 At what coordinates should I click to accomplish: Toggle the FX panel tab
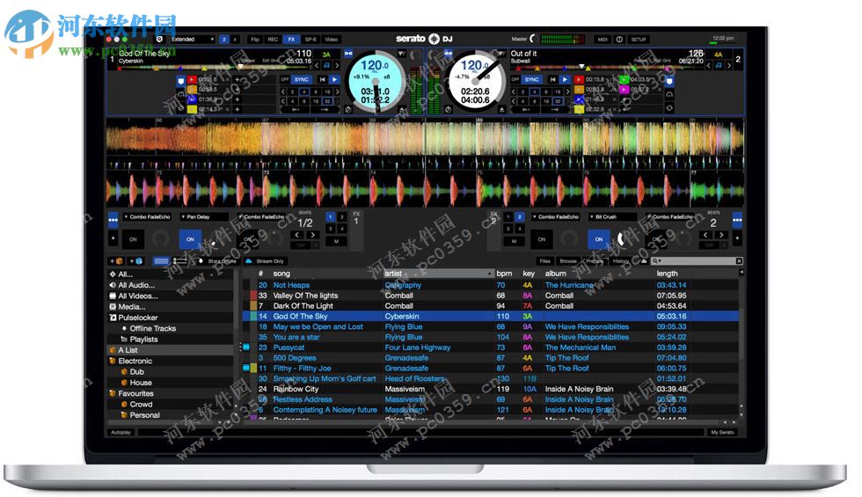(x=291, y=40)
